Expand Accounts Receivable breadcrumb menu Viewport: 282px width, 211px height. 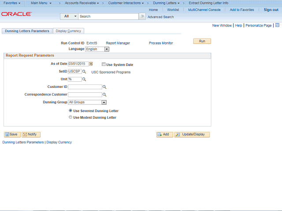[82, 3]
